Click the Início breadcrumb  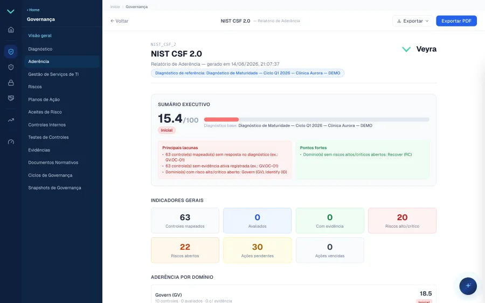tap(115, 7)
